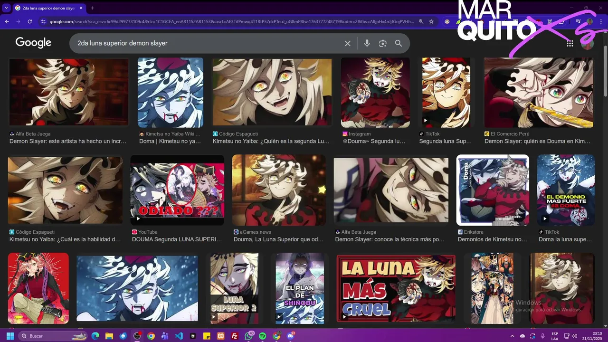Open 'Demon Slayer: este artista ha hecho' result
This screenshot has width=608, height=342.
coord(68,141)
